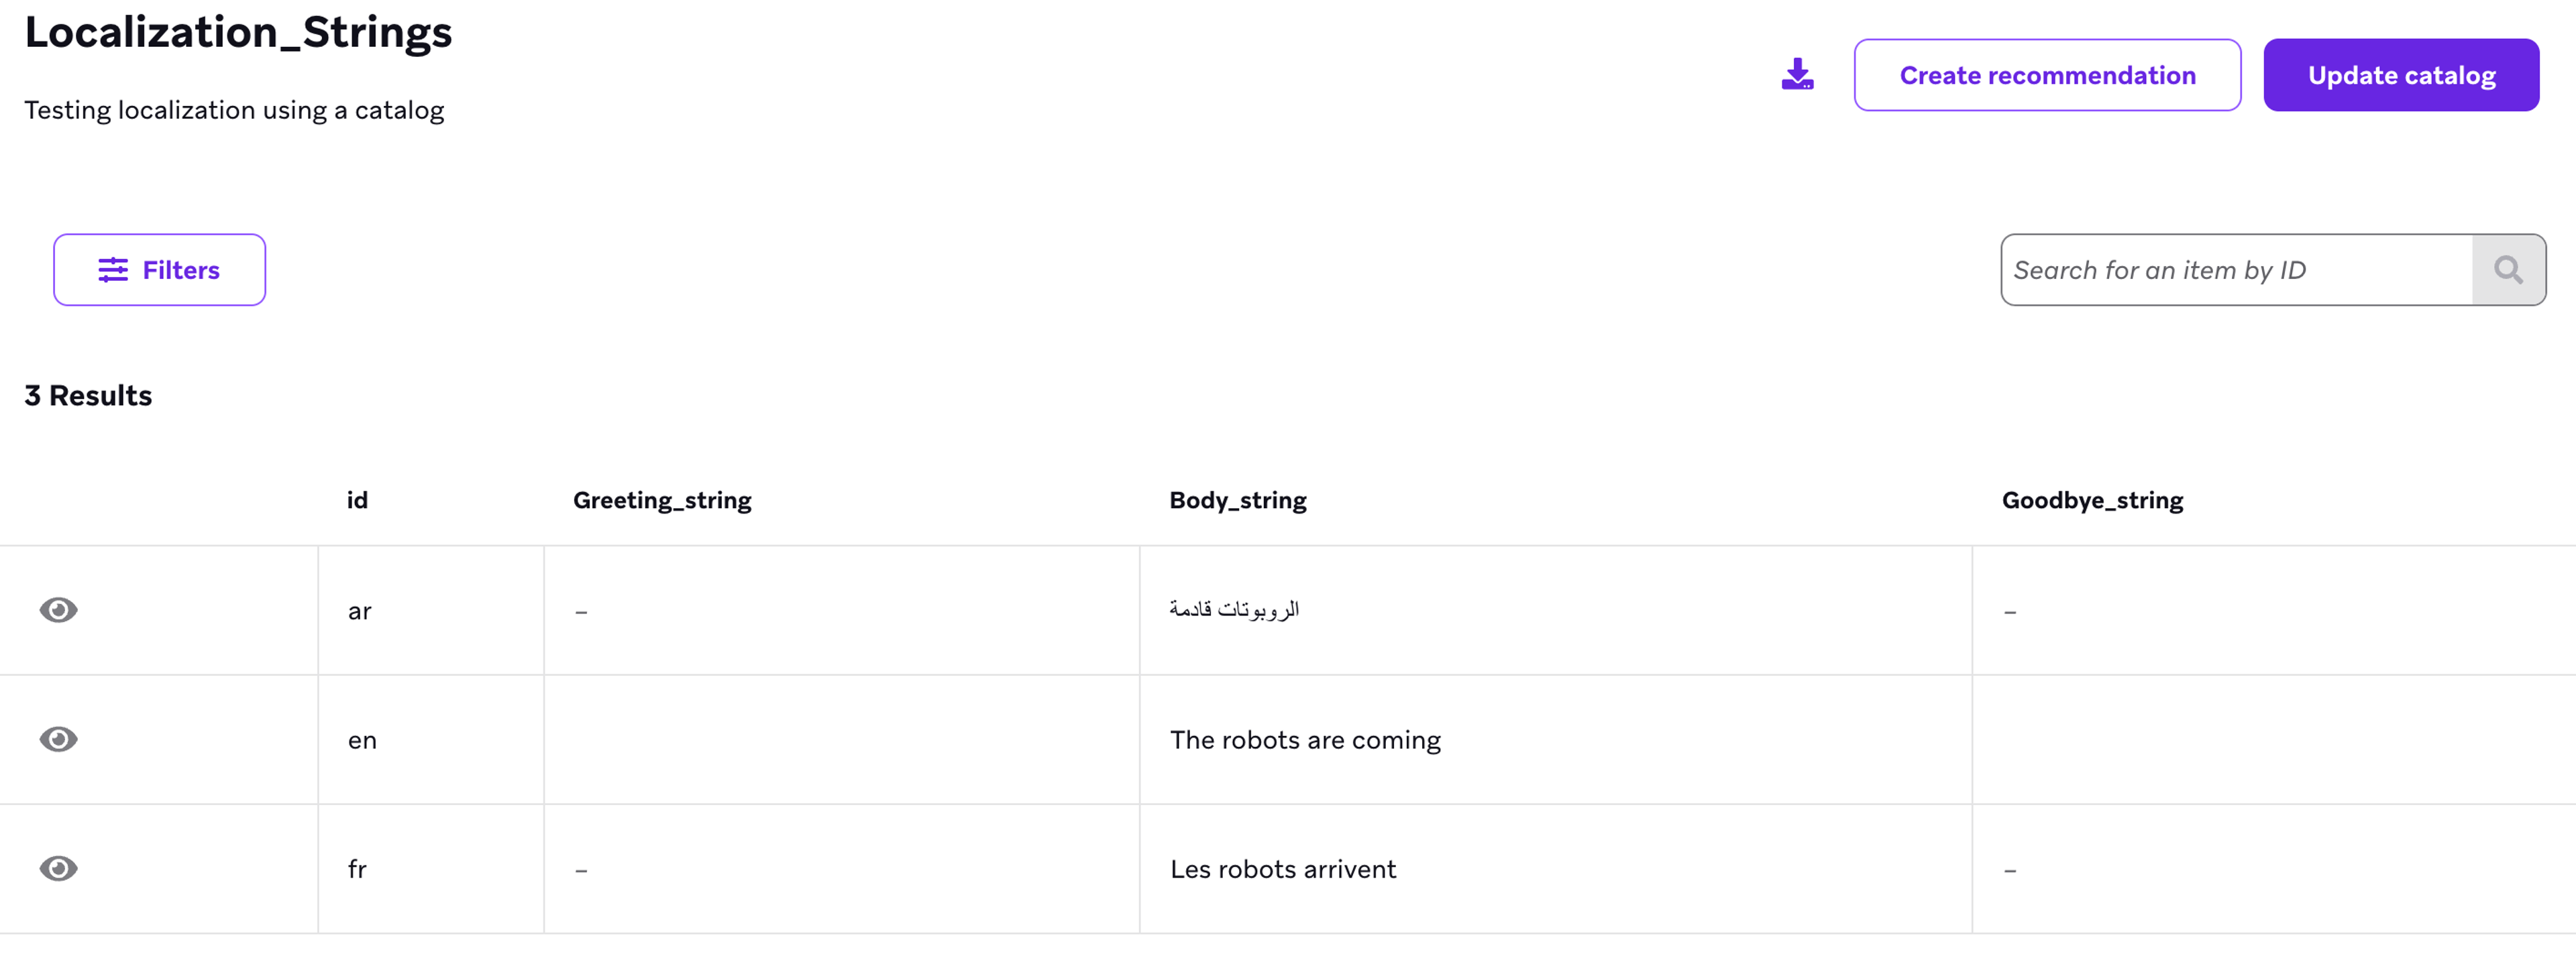2576x954 pixels.
Task: Preview the ar locale item
Action: (59, 610)
